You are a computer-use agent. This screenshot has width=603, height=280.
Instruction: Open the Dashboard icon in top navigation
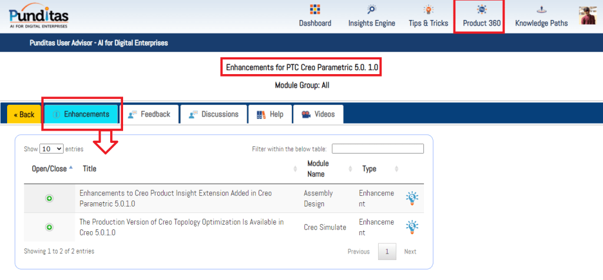314,10
